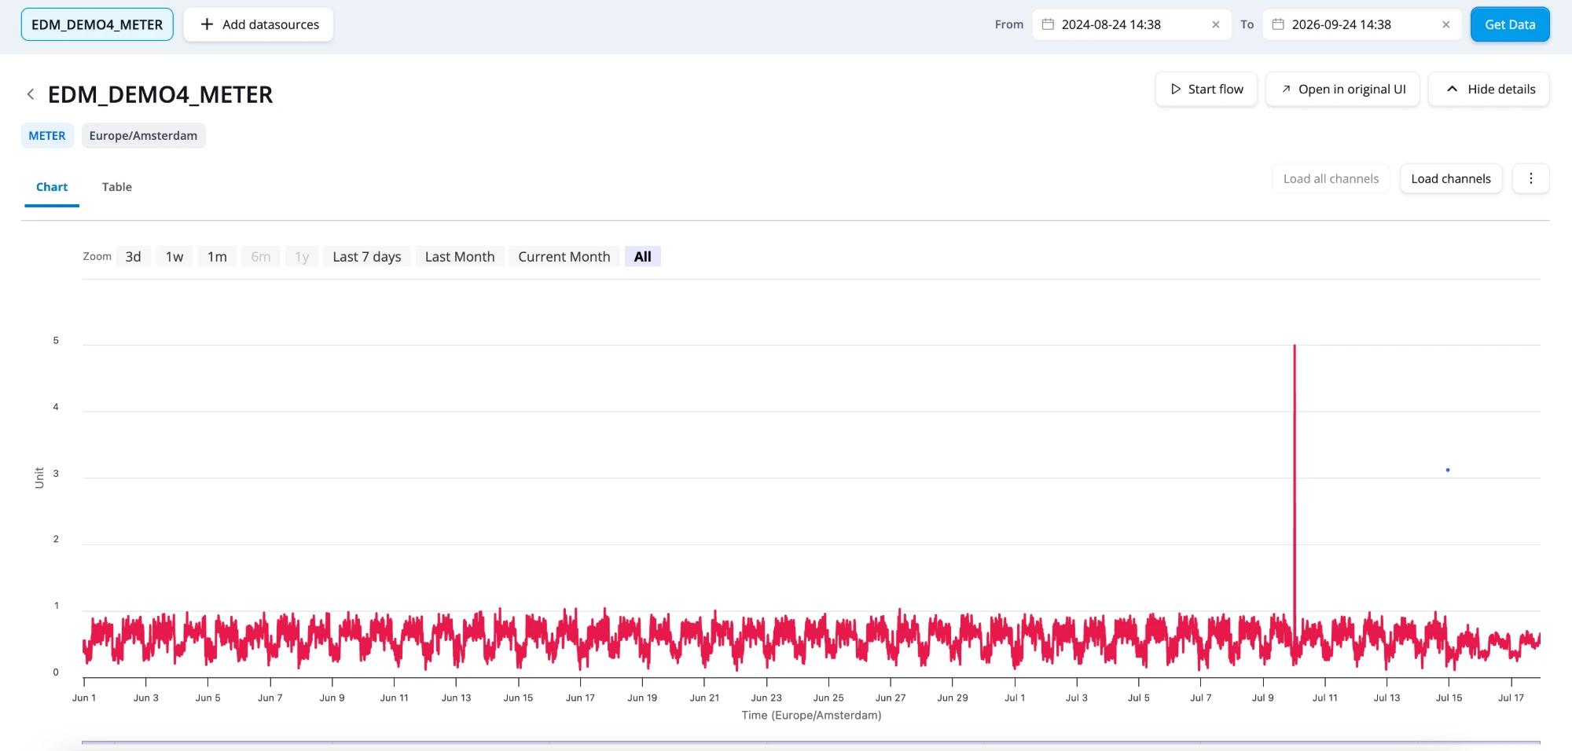Click the METER tag
Viewport: 1572px width, 751px height.
47,136
